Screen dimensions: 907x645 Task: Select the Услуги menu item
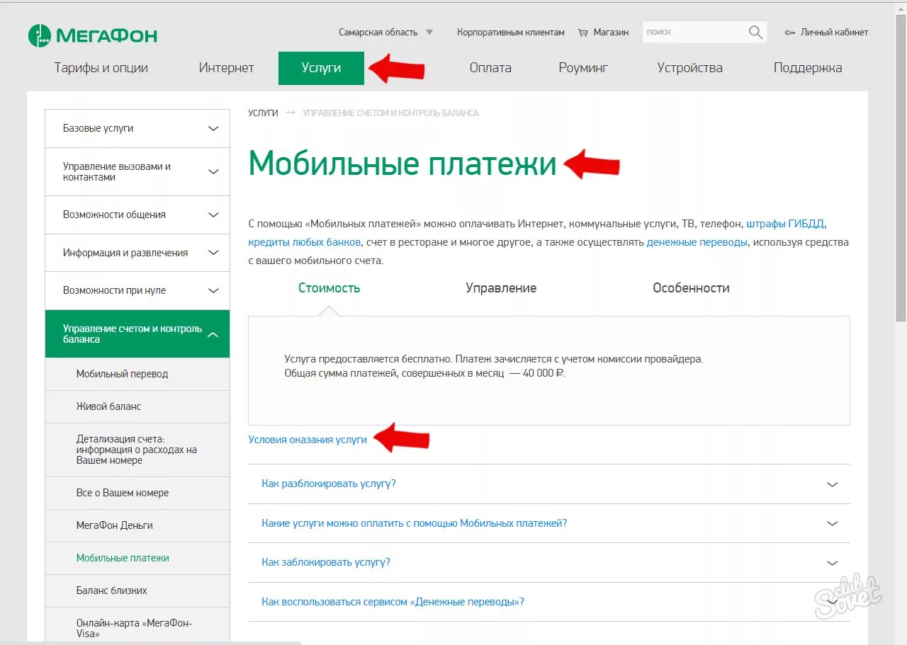tap(321, 68)
